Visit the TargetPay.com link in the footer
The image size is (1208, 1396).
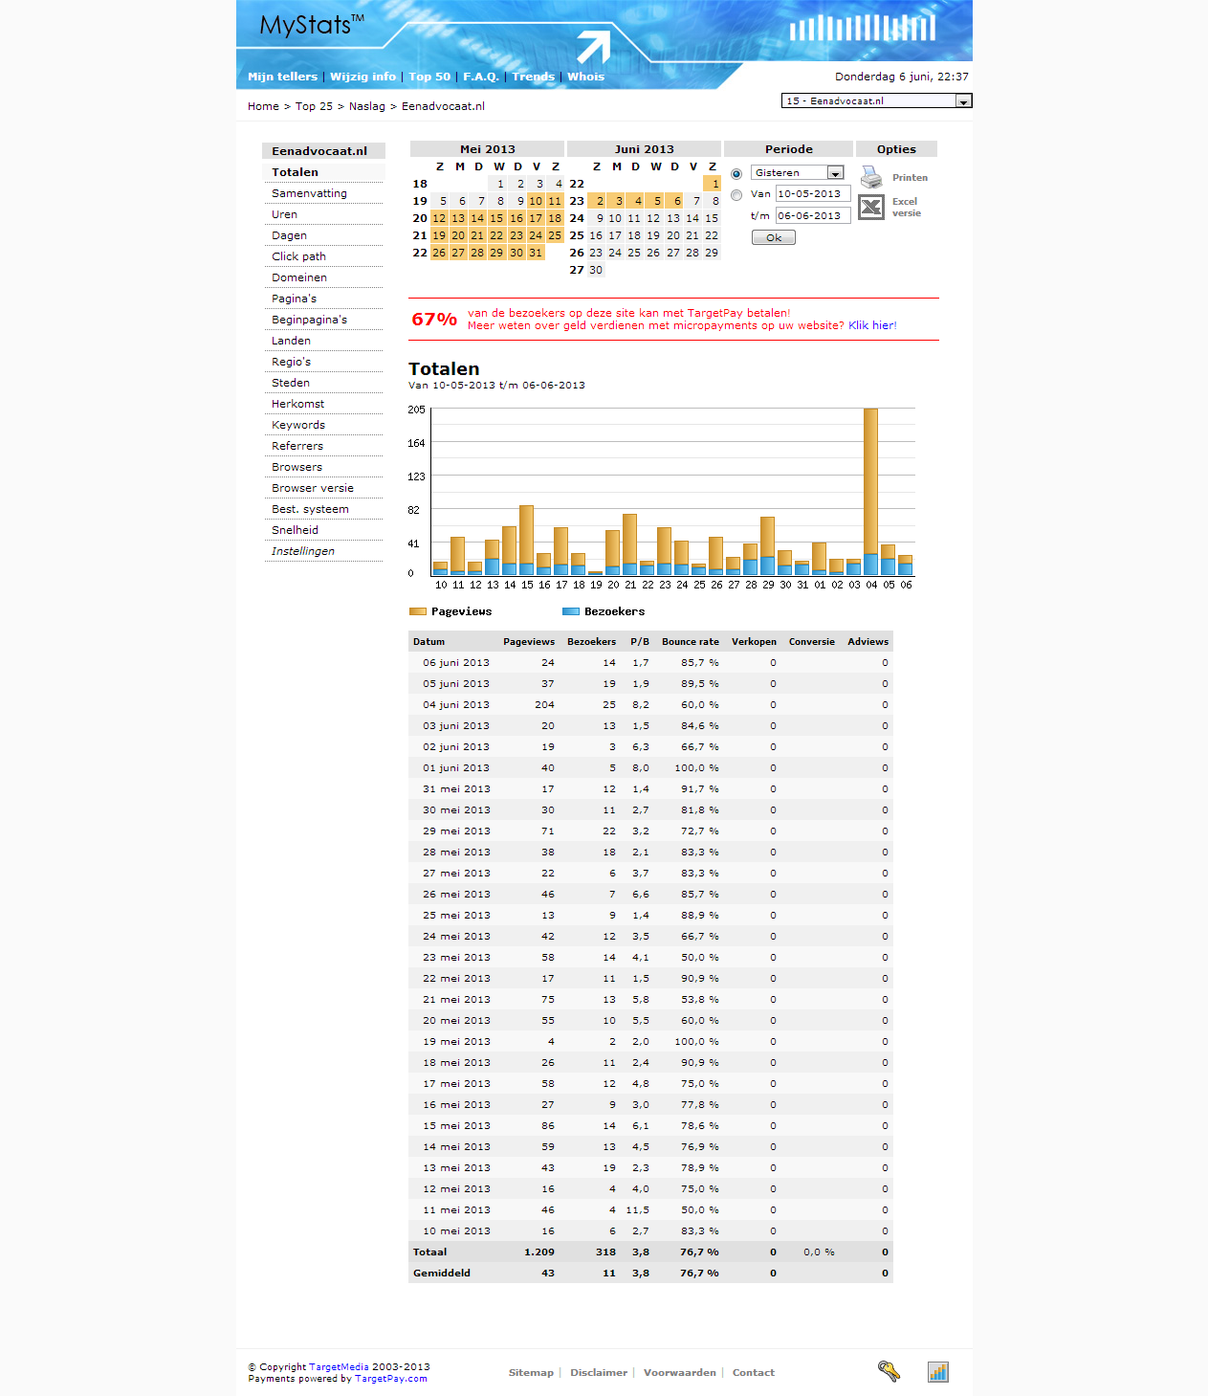tap(391, 1379)
